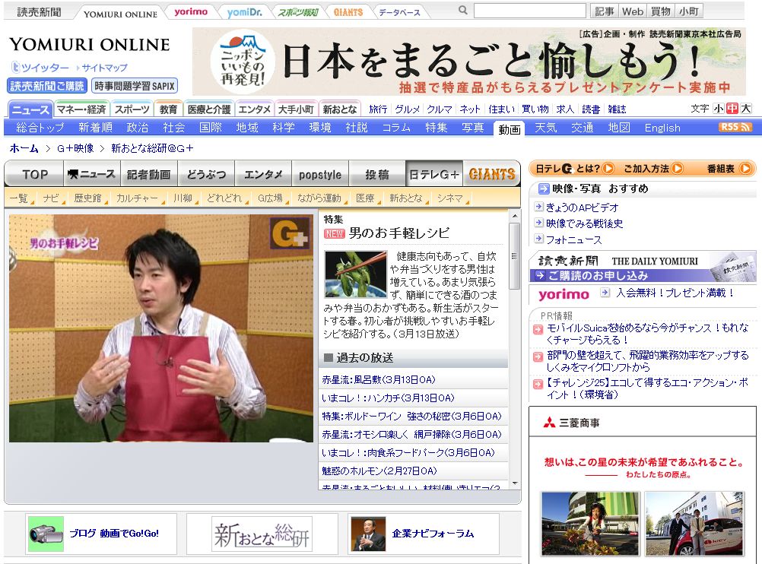Click the G+ logo on video
The height and width of the screenshot is (564, 762).
pyautogui.click(x=290, y=233)
